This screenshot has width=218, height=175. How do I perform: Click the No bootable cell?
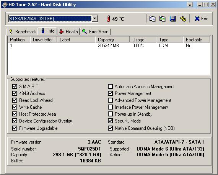pos(189,46)
